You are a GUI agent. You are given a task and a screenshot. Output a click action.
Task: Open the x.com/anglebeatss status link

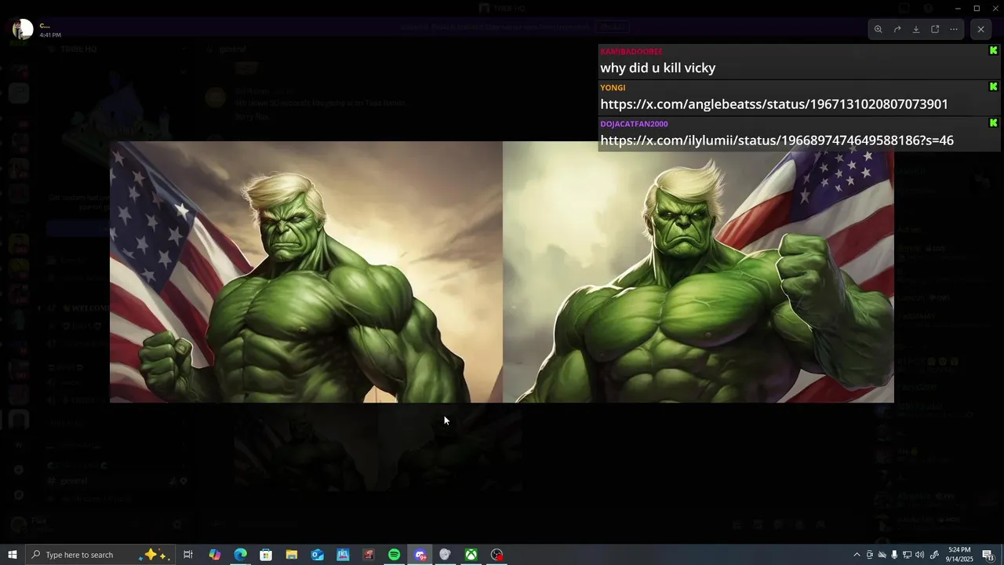[x=774, y=104]
